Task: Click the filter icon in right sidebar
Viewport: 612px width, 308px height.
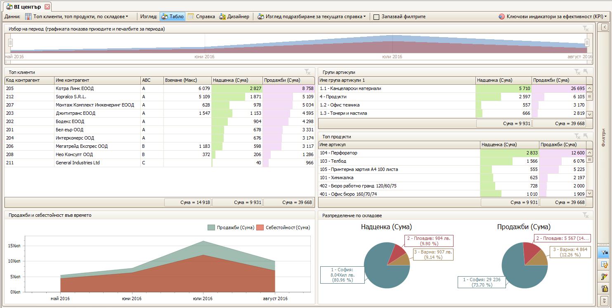Action: [x=605, y=252]
